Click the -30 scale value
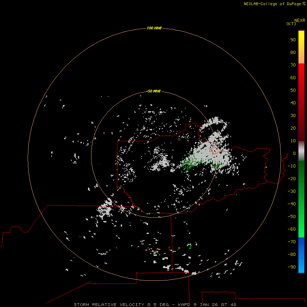307x307 pixels. click(x=292, y=191)
